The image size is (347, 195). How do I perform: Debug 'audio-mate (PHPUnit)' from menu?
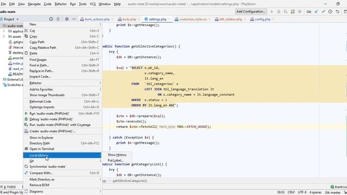click(x=62, y=119)
